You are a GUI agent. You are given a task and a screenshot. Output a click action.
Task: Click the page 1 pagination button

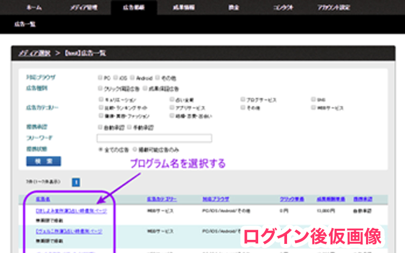click(75, 182)
